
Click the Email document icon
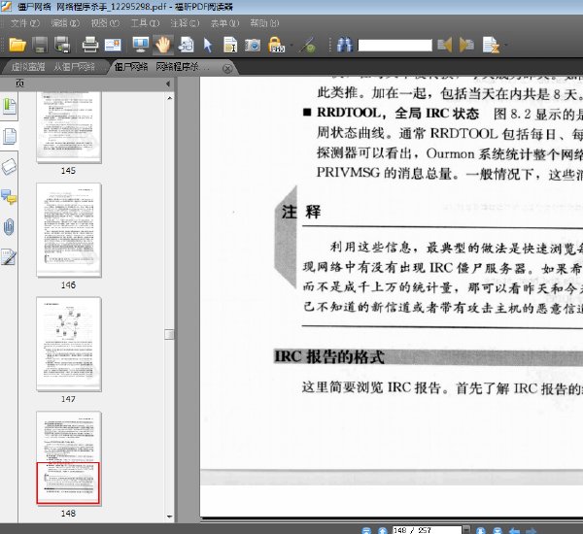point(113,45)
